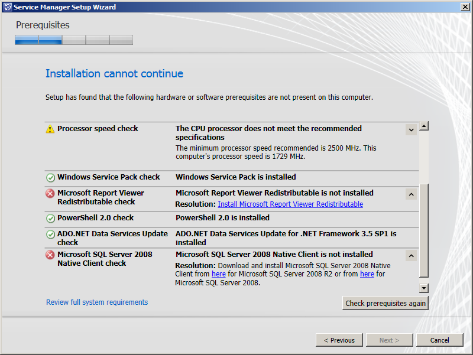Viewport: 473px width, 355px height.
Task: Click the red error icon for Report Viewer Redistributable check
Action: (x=50, y=194)
